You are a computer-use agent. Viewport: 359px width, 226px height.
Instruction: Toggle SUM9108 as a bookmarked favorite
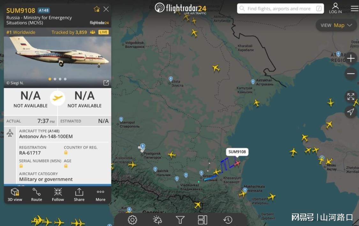coord(97,9)
